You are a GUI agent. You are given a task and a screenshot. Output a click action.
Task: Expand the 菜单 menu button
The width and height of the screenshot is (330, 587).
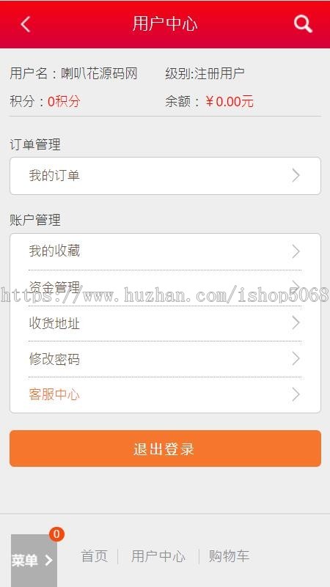(34, 560)
